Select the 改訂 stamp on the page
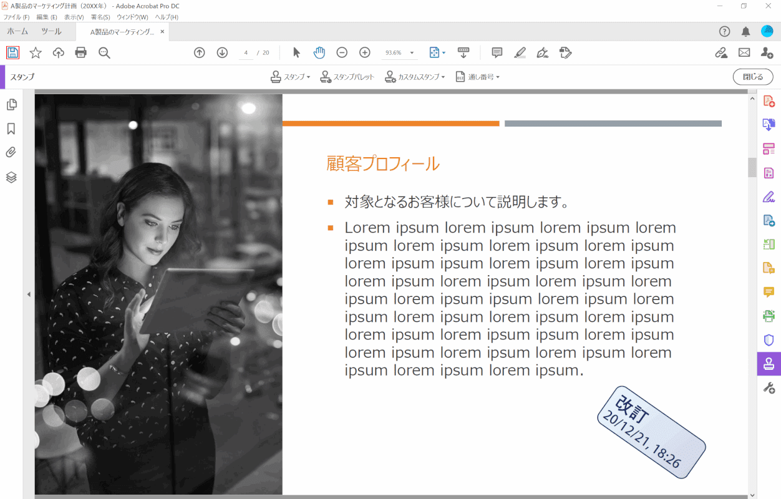Image resolution: width=781 pixels, height=499 pixels. tap(651, 433)
